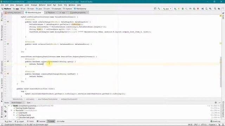Click Search Everywhere magnifier icon
The height and width of the screenshot is (126, 225).
215,9
